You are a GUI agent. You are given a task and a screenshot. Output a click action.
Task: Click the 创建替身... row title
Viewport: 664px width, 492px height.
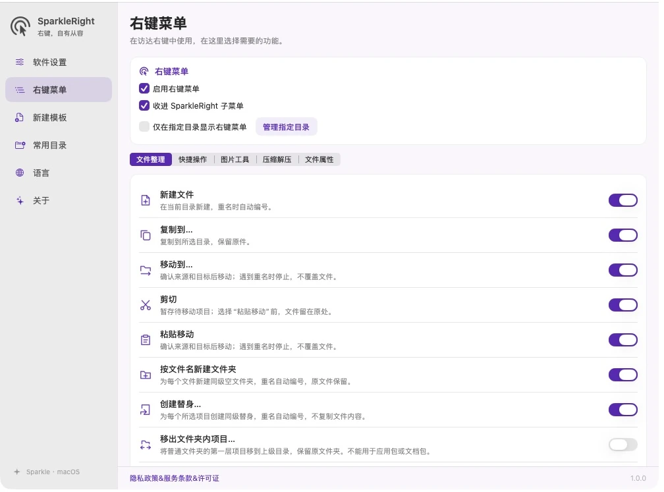(x=180, y=404)
